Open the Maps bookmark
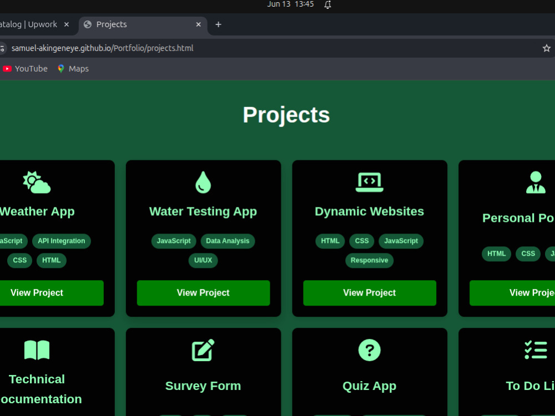This screenshot has height=416, width=555. point(73,69)
